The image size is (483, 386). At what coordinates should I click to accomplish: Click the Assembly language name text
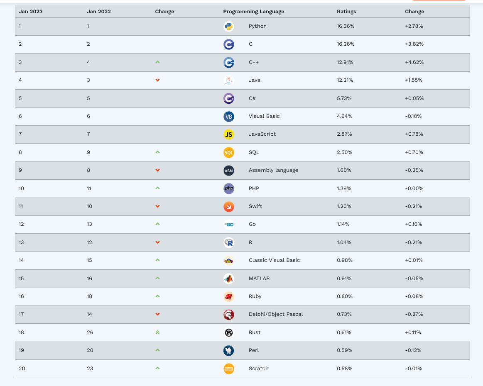[273, 170]
